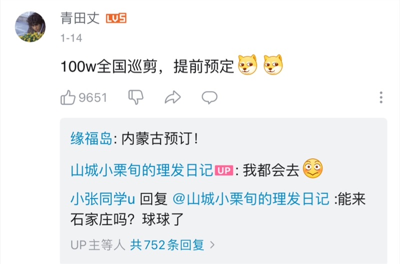Open reply bubble icon for this comment
This screenshot has height=264, width=400.
(x=209, y=97)
